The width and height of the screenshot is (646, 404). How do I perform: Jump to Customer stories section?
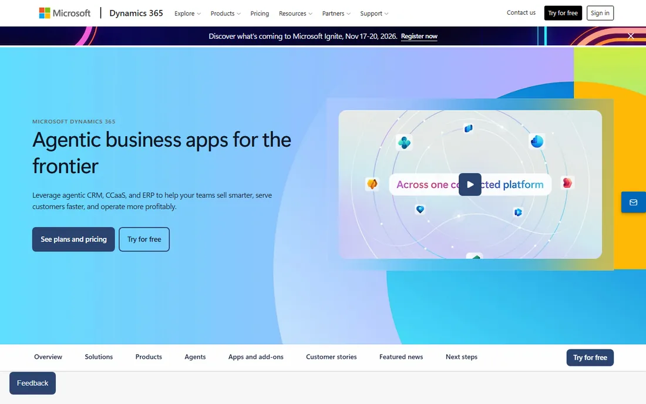331,357
